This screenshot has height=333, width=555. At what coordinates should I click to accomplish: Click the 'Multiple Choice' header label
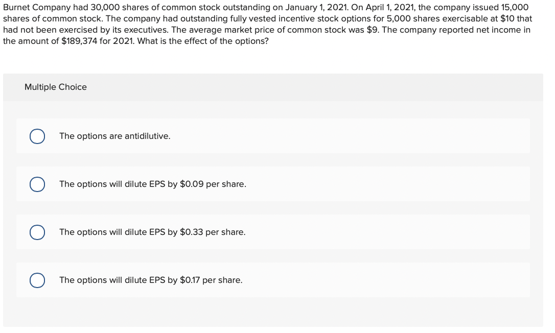pyautogui.click(x=56, y=87)
